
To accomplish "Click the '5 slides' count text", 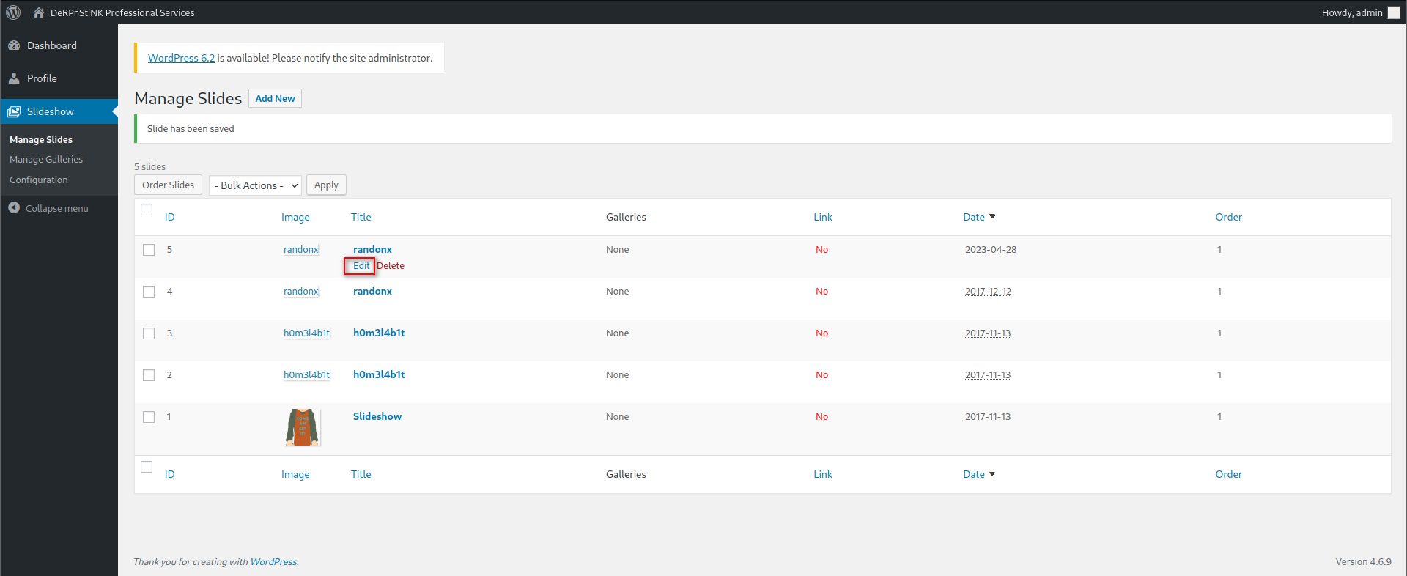I will point(149,166).
